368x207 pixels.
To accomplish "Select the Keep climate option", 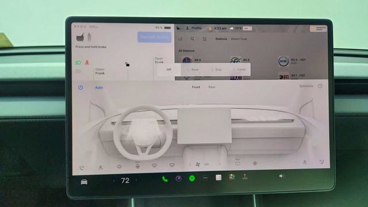I will [x=193, y=70].
